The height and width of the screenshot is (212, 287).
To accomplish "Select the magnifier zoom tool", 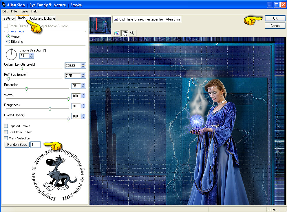I will tap(133, 33).
